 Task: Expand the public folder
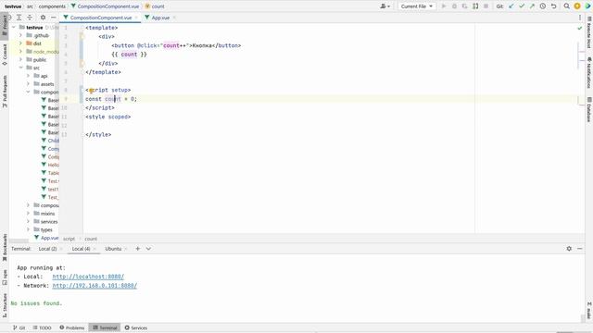coord(20,59)
